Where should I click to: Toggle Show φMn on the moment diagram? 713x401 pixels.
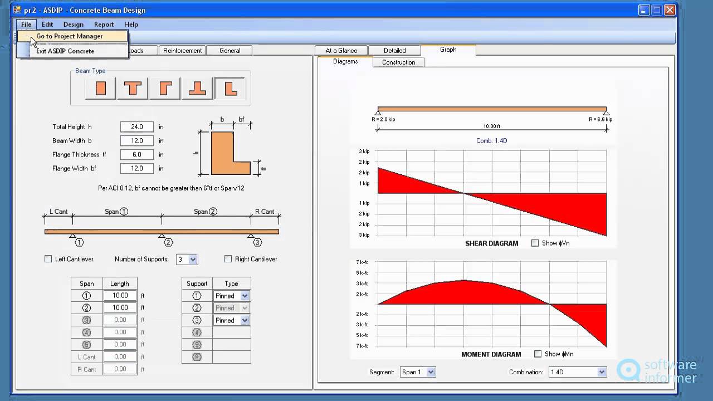pos(538,354)
